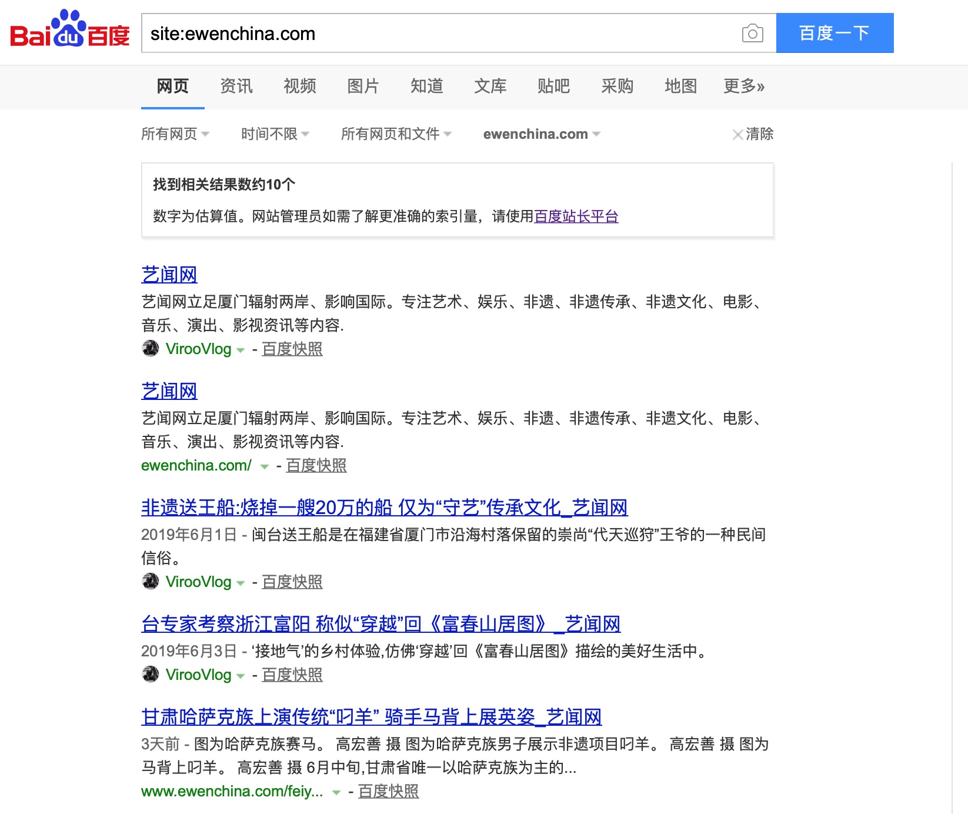Image resolution: width=968 pixels, height=814 pixels.
Task: Expand the 所有网页 filter dropdown
Action: [x=175, y=134]
